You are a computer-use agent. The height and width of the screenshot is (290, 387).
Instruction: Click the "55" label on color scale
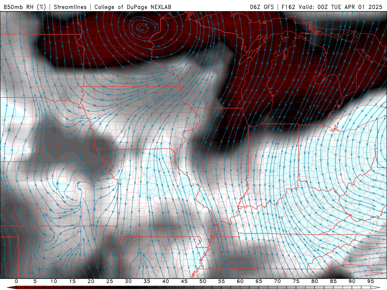coord(222,281)
